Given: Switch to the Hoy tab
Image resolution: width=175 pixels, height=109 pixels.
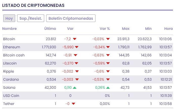Looking at the screenshot, I should click(9, 18).
